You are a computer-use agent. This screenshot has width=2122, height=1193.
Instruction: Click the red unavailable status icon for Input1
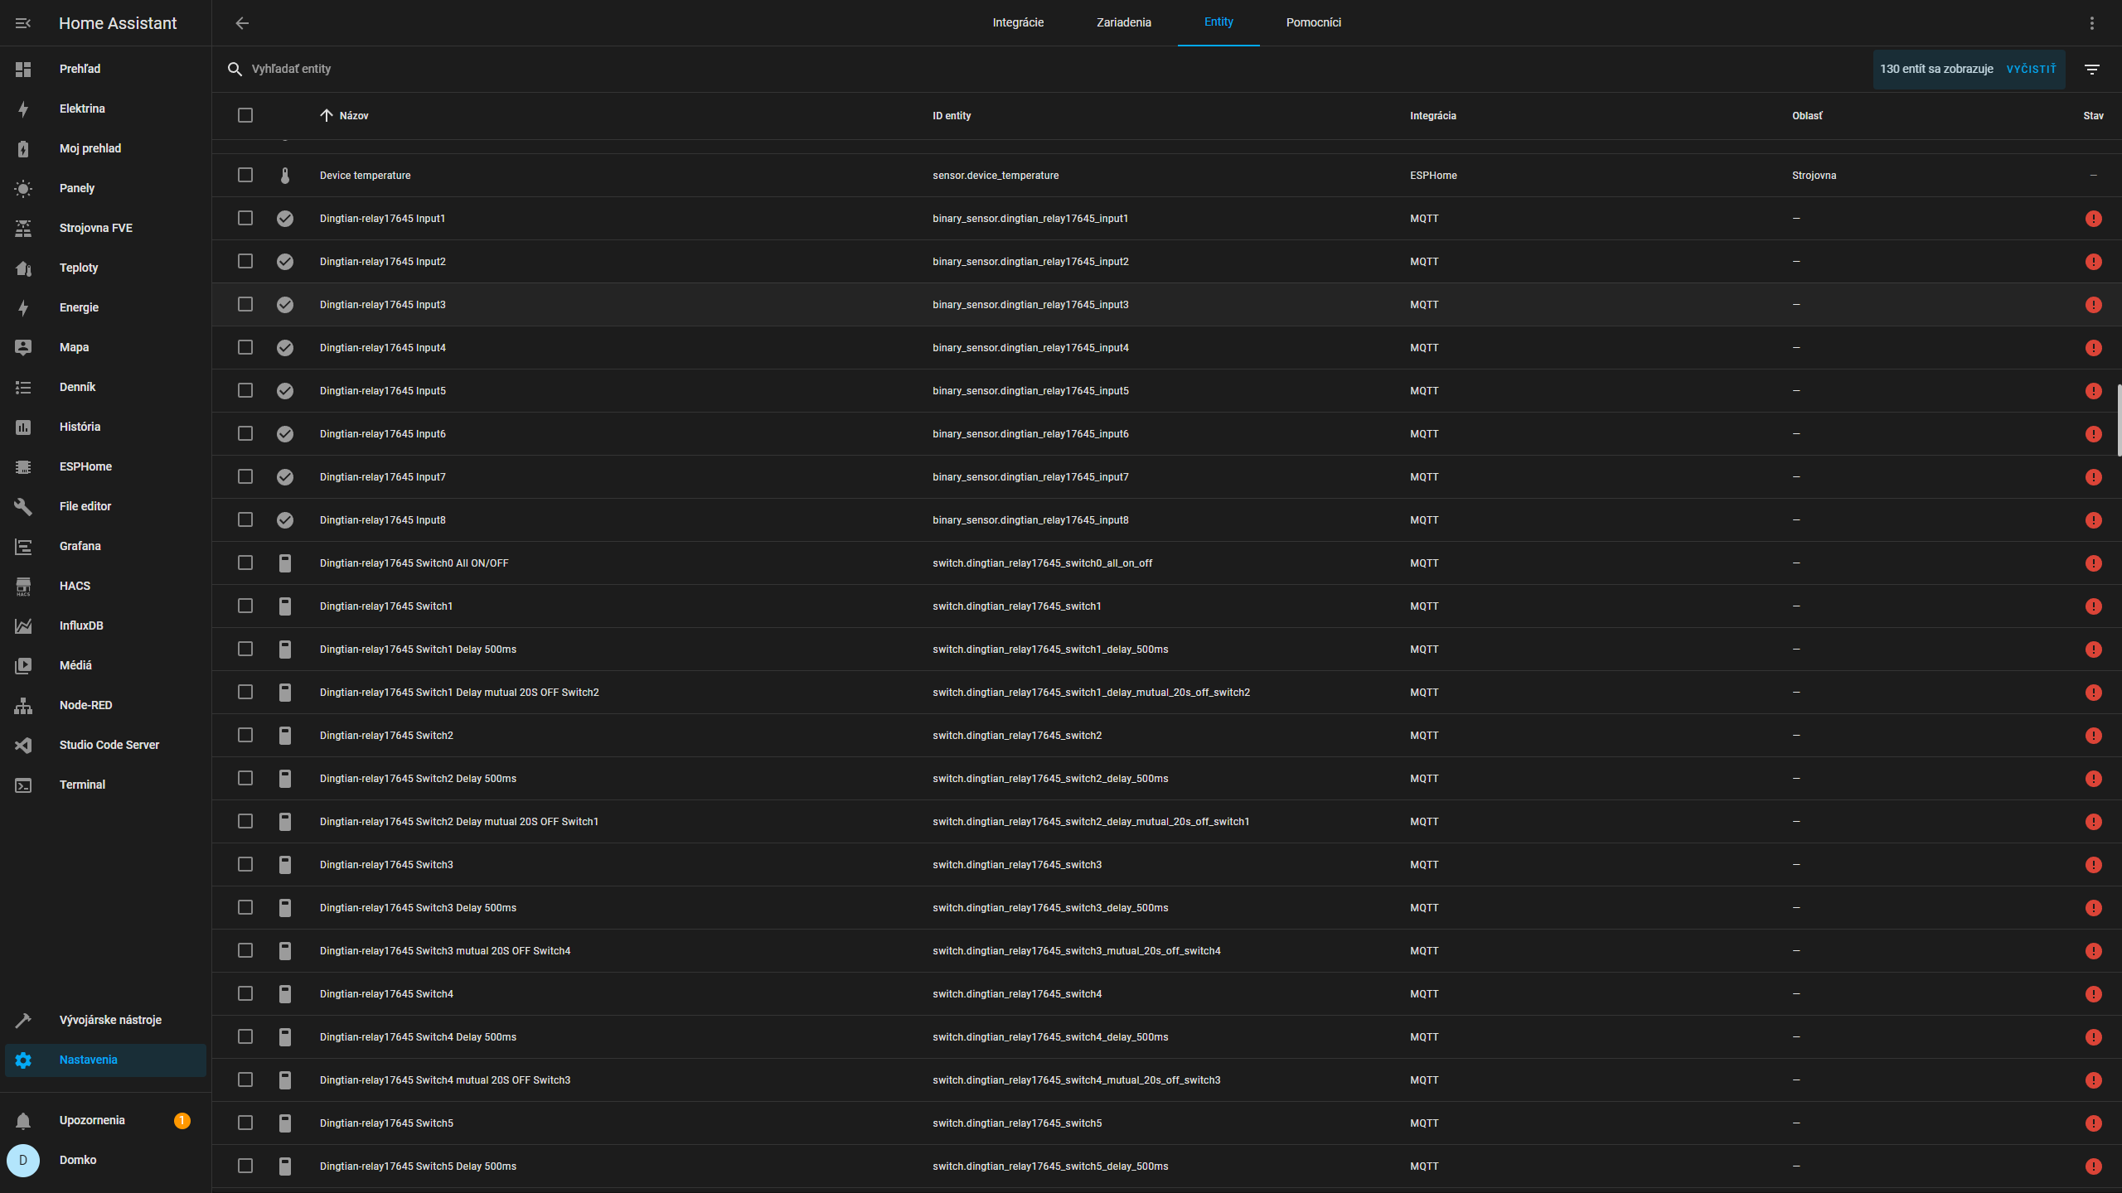[x=2093, y=219]
